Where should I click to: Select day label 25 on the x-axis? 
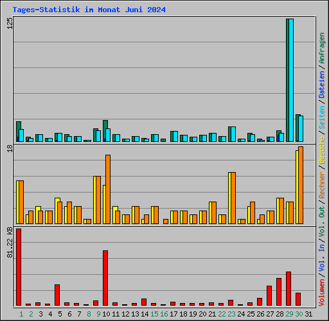(x=251, y=314)
